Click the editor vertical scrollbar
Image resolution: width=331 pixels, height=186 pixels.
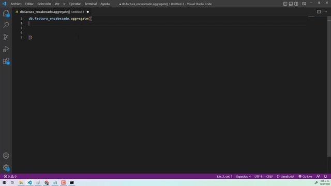329,86
